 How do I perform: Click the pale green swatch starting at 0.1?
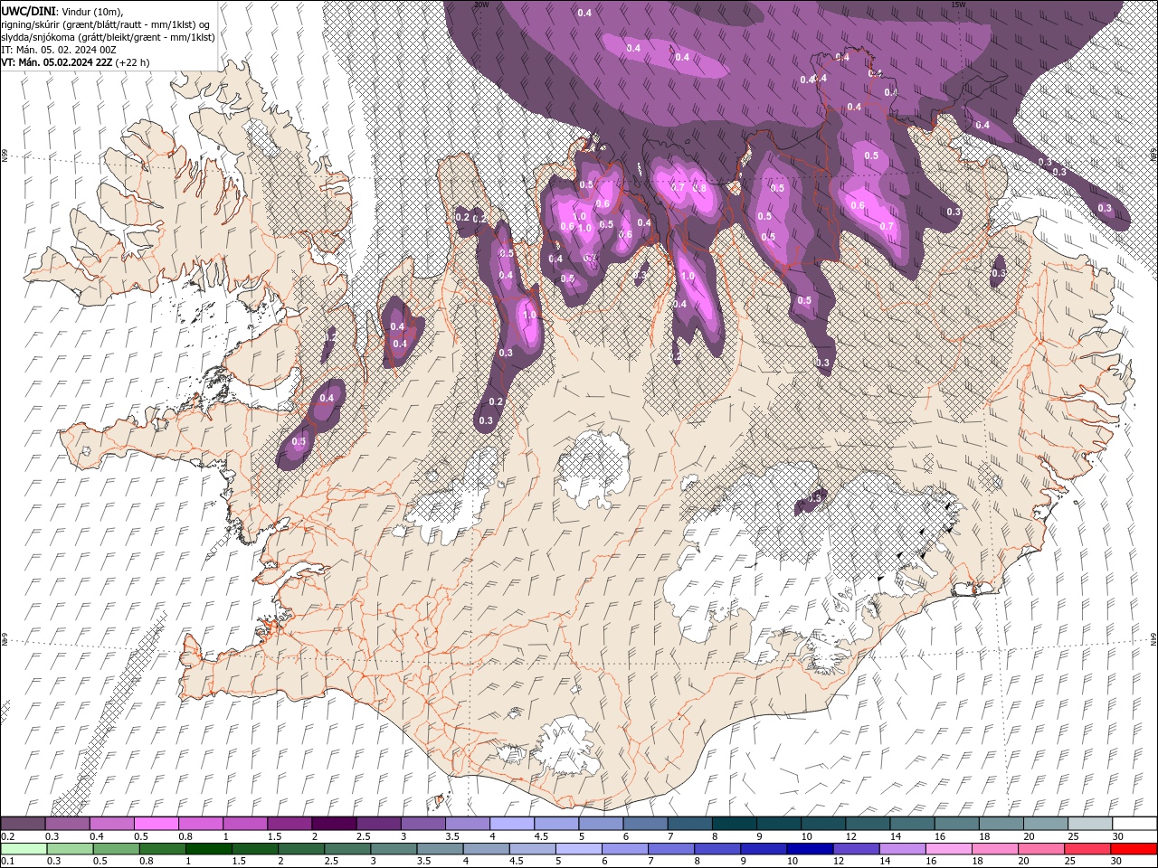24,849
